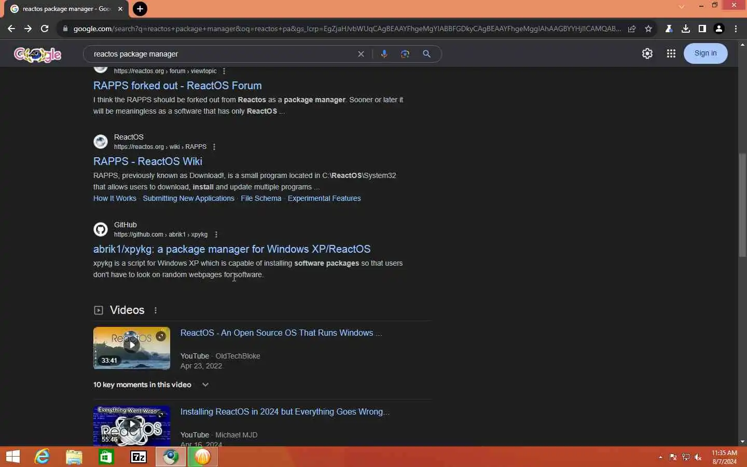The width and height of the screenshot is (747, 467).
Task: Bookmark this page with star icon
Action: pos(648,29)
